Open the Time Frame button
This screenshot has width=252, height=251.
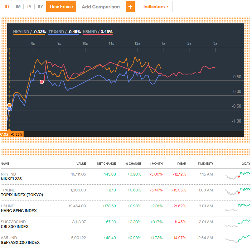tap(61, 7)
